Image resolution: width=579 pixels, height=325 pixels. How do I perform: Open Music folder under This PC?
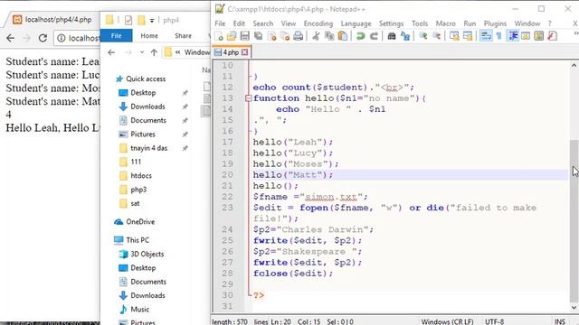[x=135, y=310]
